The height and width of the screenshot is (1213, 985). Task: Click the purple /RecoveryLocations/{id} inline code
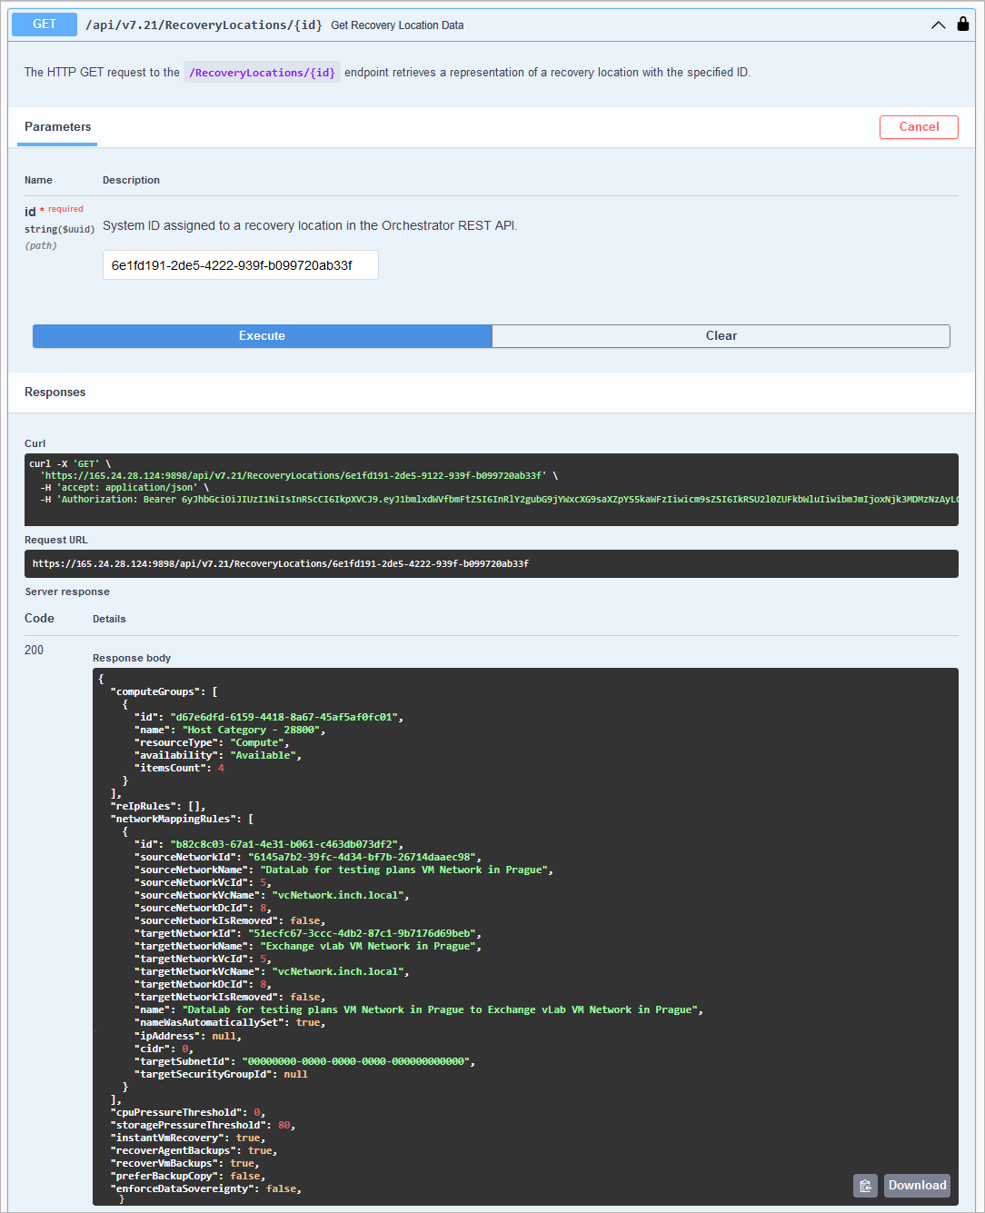pos(262,73)
